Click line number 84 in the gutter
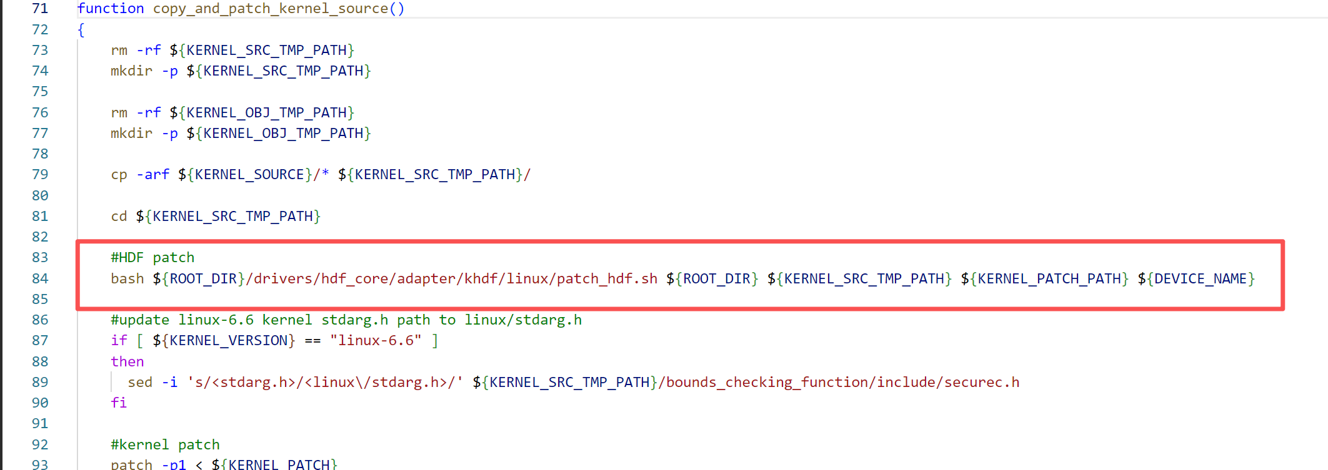The image size is (1328, 470). pos(40,278)
